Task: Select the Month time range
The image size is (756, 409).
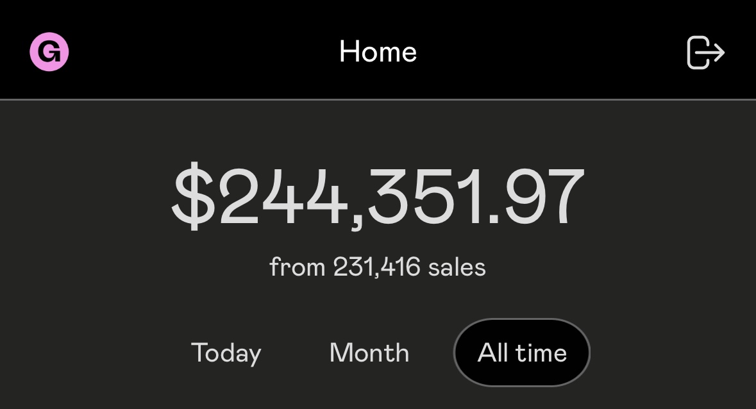Action: point(369,353)
